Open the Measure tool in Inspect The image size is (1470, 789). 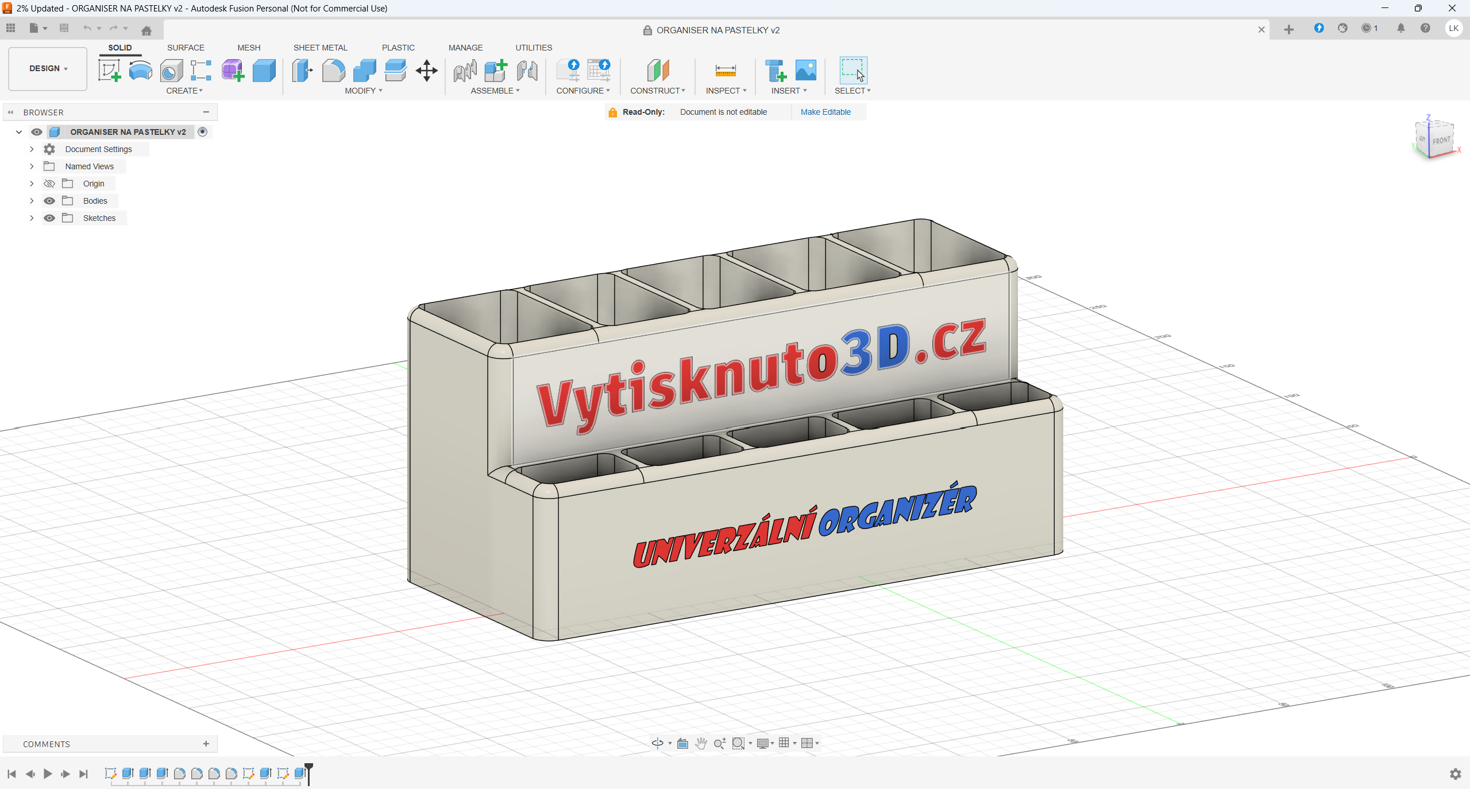725,70
